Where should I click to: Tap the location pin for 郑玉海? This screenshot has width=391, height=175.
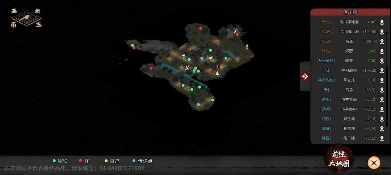[x=382, y=119]
